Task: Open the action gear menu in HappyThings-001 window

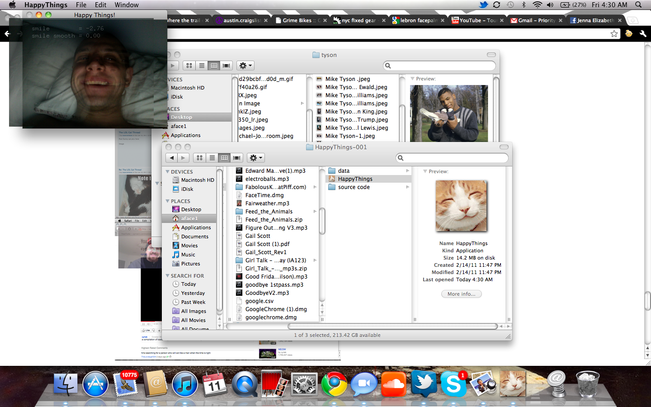Action: pos(255,158)
